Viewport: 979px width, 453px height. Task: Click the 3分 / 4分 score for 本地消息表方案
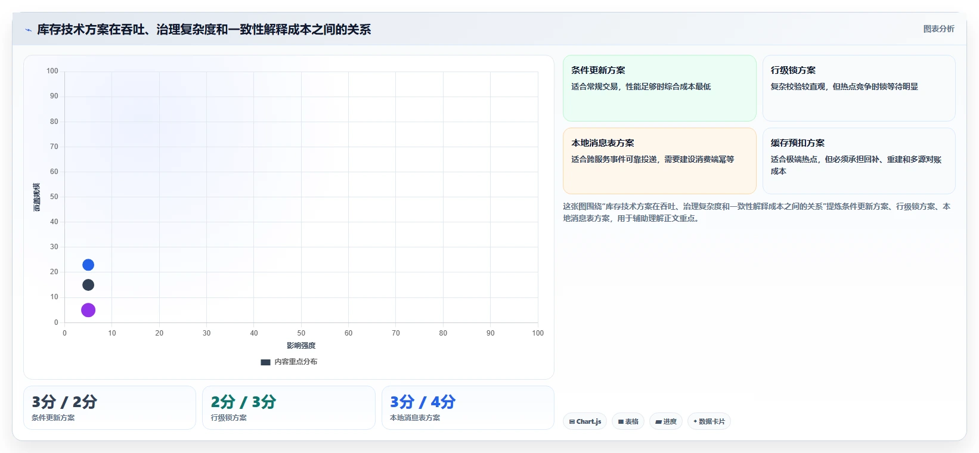[x=423, y=402]
